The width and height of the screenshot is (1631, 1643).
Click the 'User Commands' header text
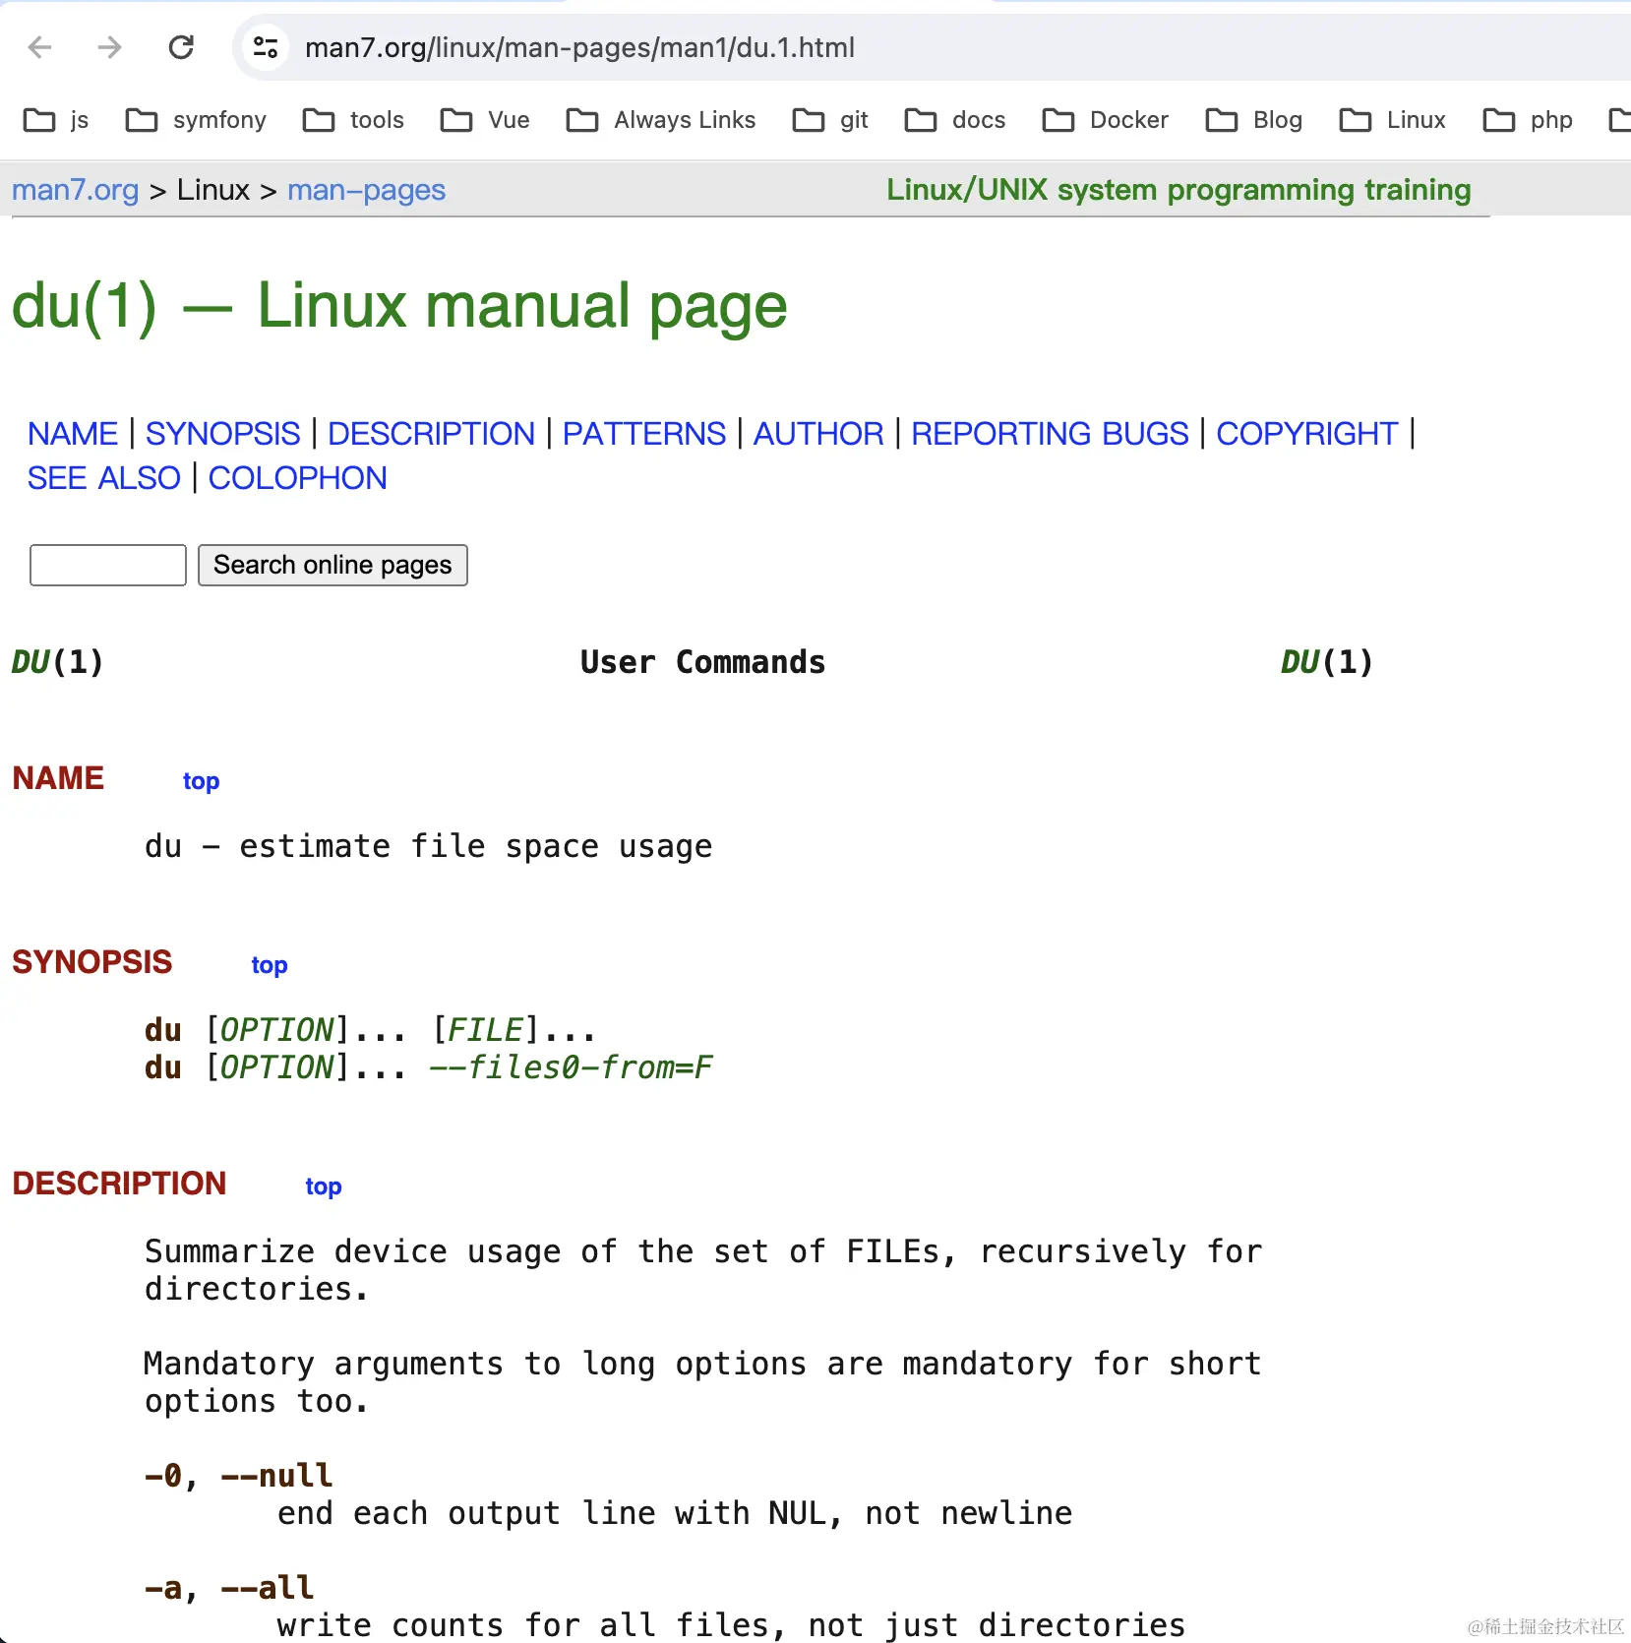coord(702,662)
